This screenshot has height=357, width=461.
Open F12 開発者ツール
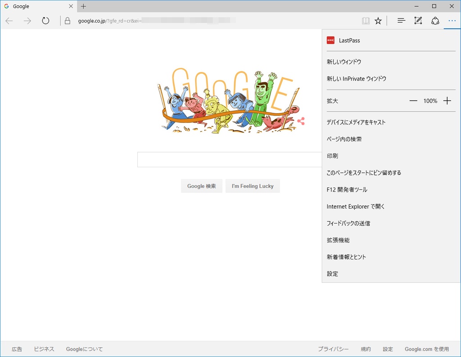click(391, 190)
